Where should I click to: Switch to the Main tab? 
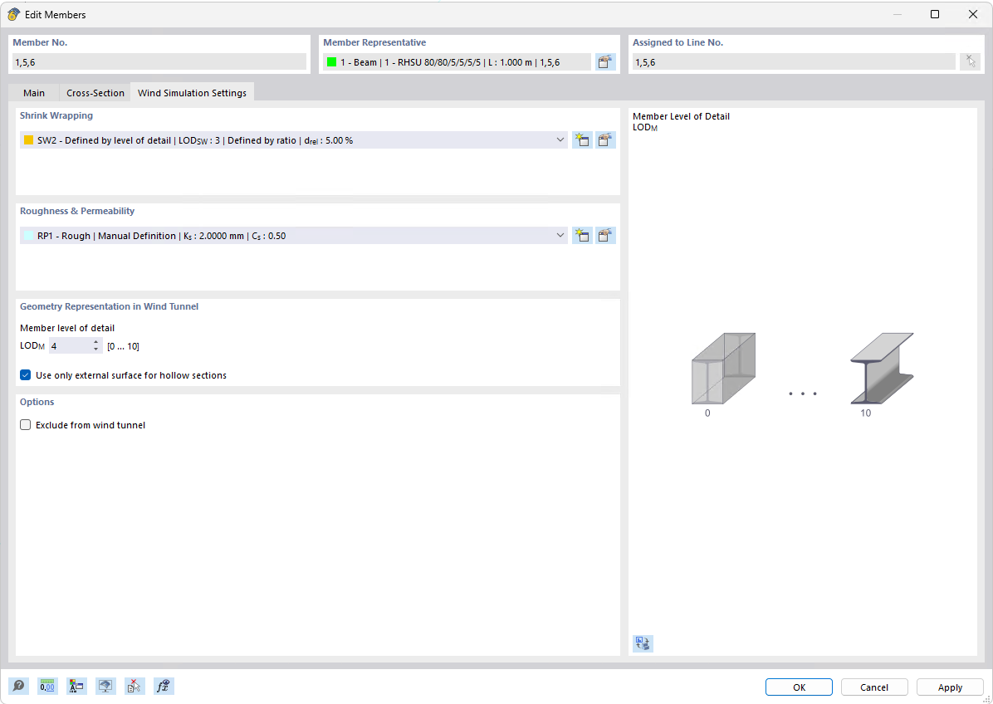click(x=33, y=92)
